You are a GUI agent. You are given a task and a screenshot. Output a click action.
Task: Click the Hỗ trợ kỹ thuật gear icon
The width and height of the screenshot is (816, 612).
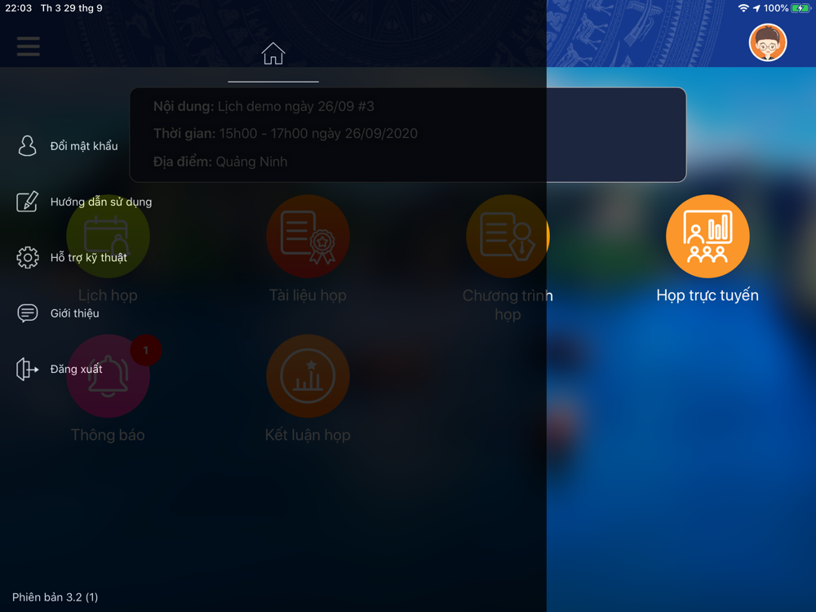click(x=28, y=258)
